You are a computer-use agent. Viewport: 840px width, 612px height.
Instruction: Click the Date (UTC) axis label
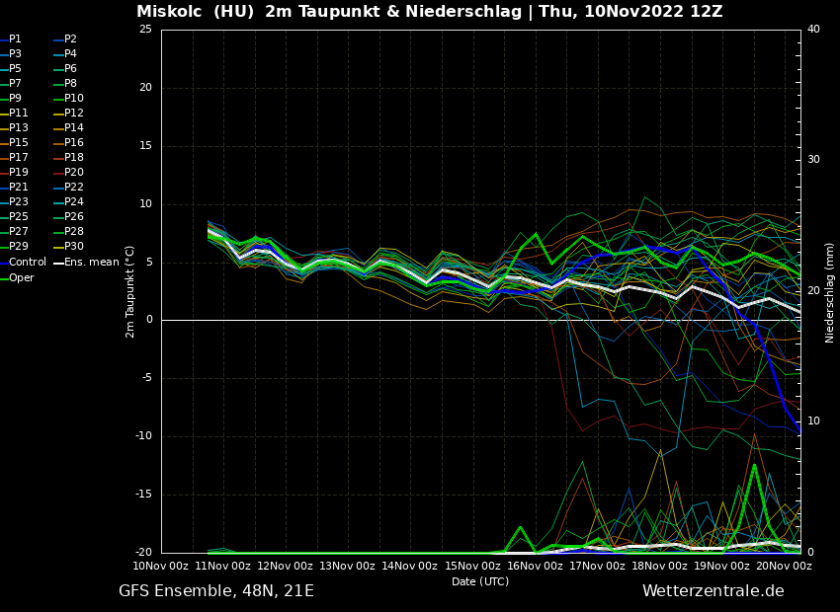tap(480, 581)
